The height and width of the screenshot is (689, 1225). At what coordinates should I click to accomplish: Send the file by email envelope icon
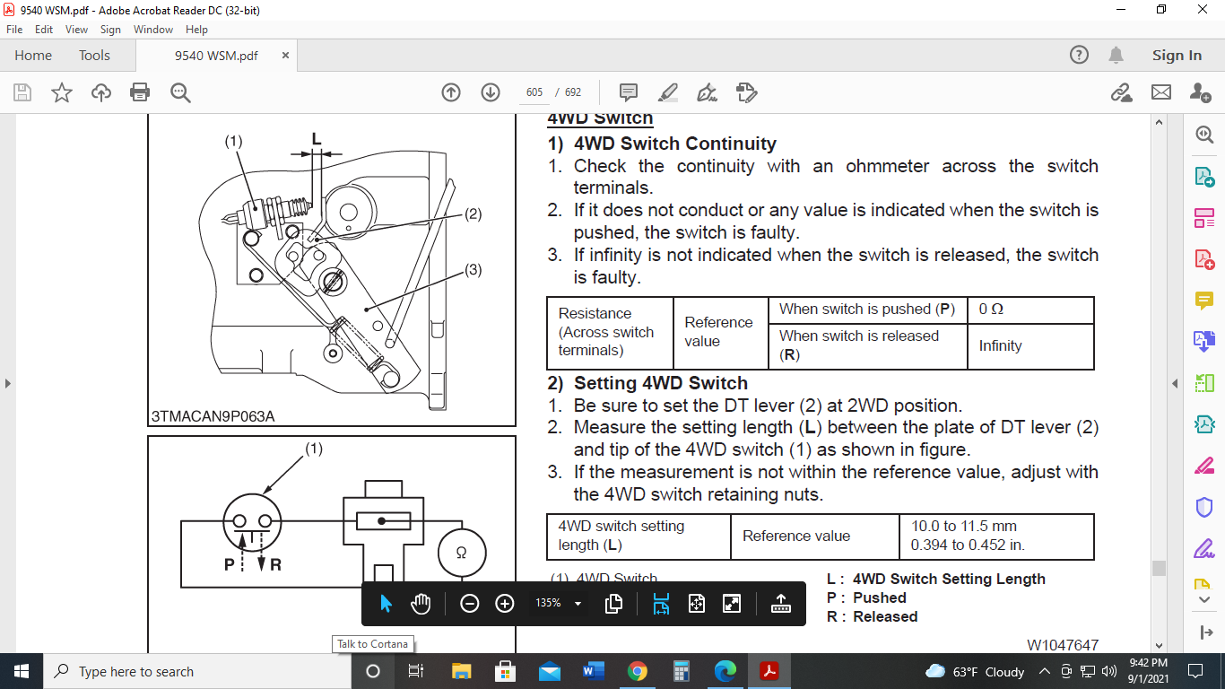coord(1161,92)
